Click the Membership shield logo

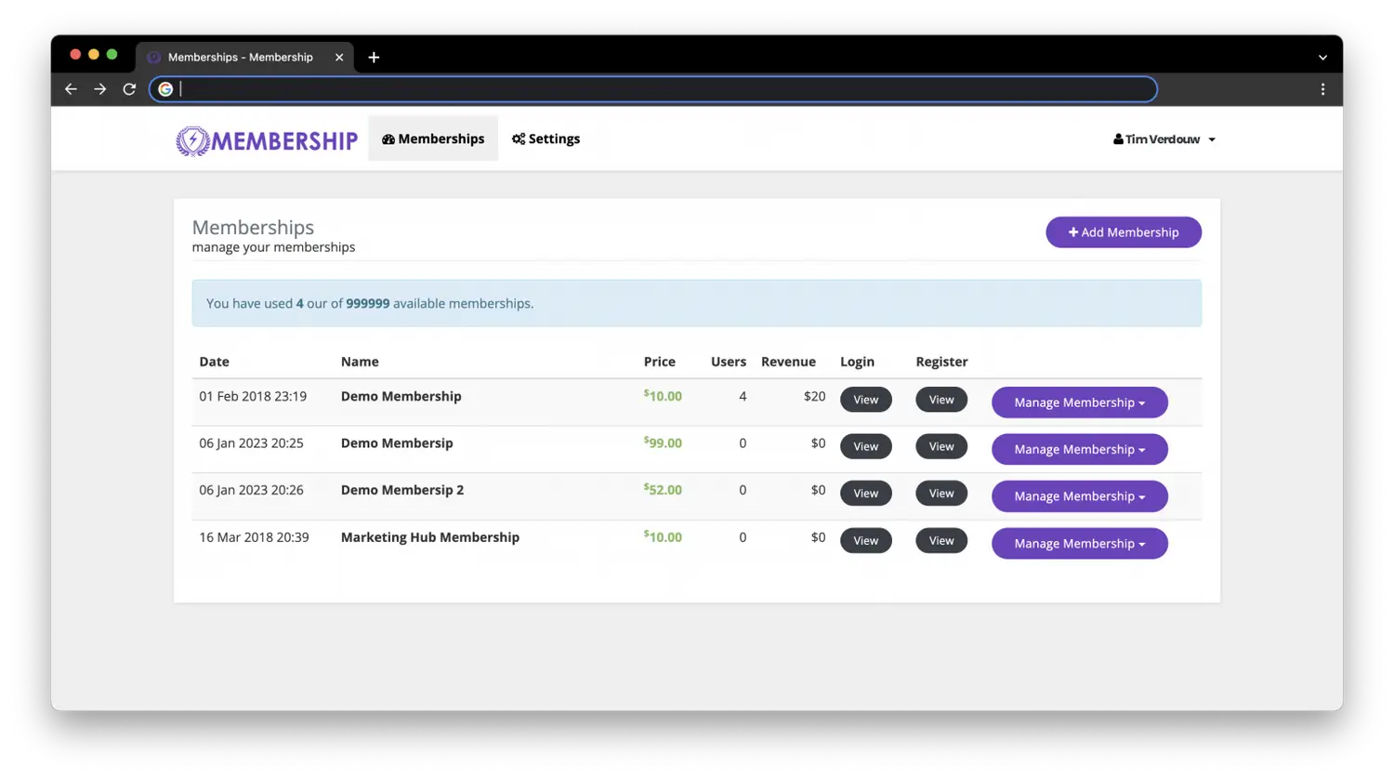pyautogui.click(x=193, y=140)
